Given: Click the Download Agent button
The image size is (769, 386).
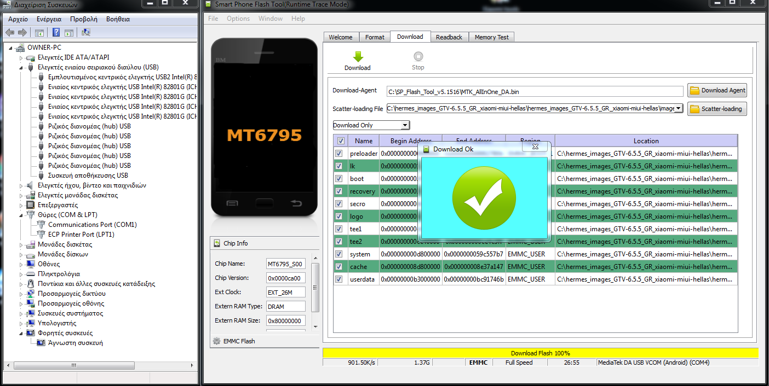Looking at the screenshot, I should 717,91.
